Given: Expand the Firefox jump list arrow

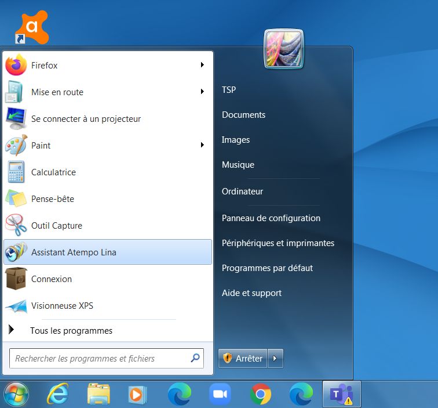Looking at the screenshot, I should (202, 65).
